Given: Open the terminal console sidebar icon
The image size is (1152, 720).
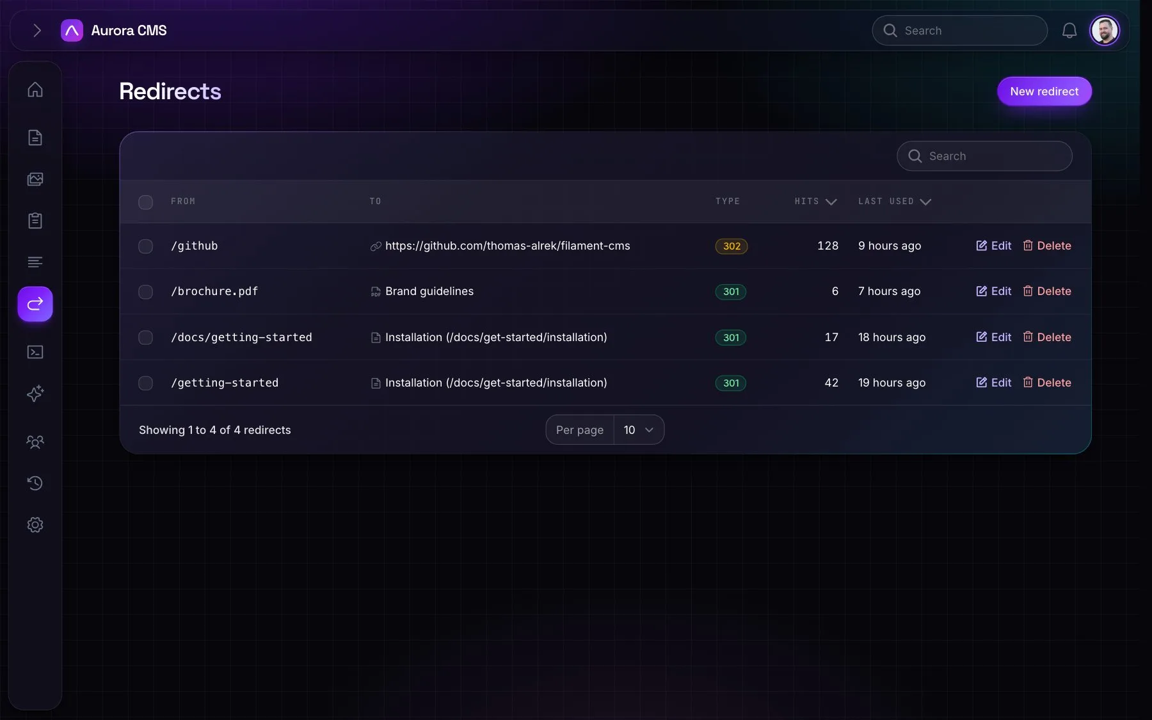Looking at the screenshot, I should (35, 352).
